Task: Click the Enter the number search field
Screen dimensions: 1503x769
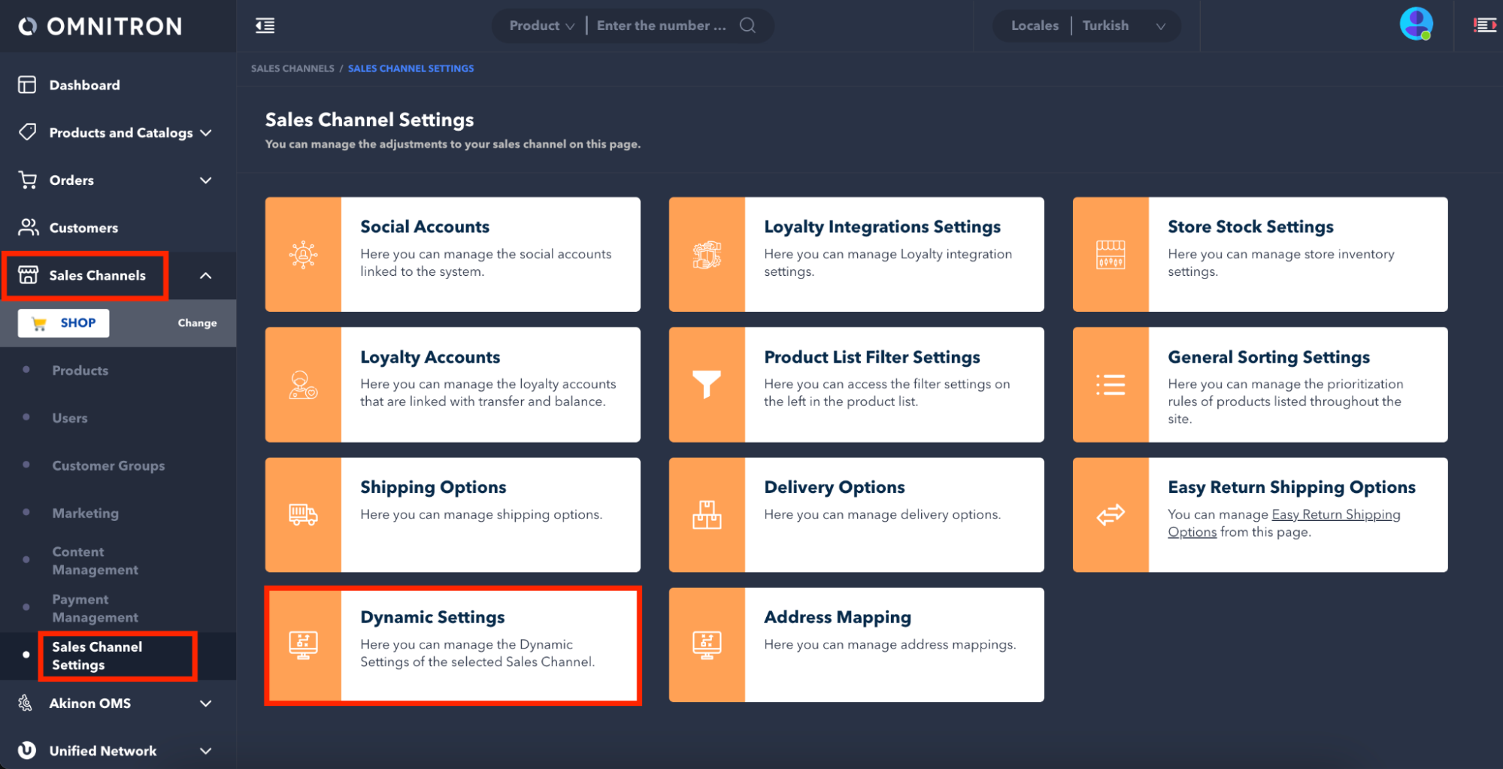Action: pos(661,26)
